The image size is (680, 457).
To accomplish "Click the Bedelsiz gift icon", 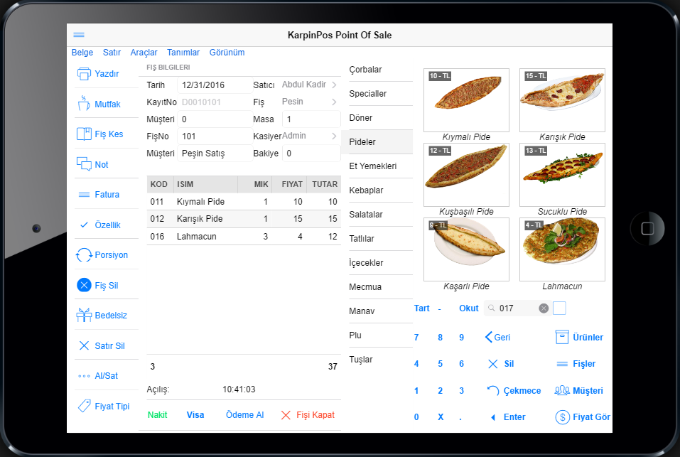I will tap(84, 315).
